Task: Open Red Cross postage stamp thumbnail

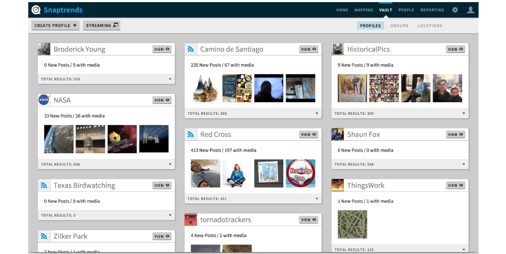Action: (269, 173)
